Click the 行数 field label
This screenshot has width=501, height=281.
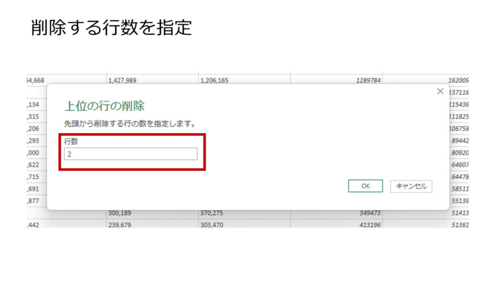point(71,141)
